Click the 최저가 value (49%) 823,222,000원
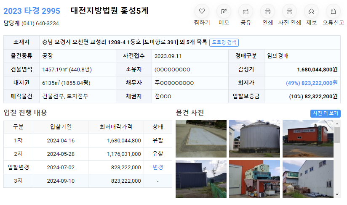 [x=312, y=83]
